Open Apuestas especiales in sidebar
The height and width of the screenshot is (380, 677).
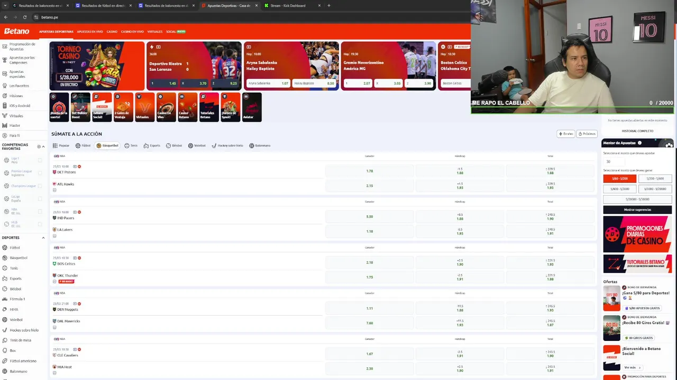click(17, 74)
